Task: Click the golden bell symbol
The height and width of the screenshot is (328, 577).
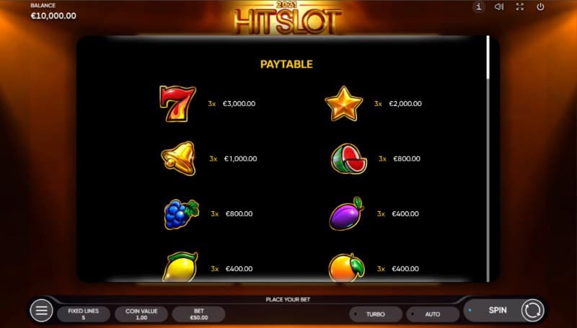Action: click(178, 159)
